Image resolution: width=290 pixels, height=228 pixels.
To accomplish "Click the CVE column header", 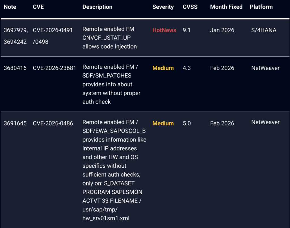I will click(x=38, y=7).
